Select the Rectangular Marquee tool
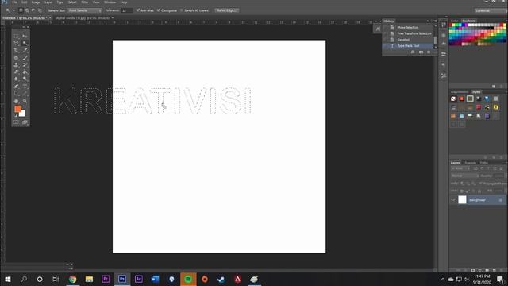This screenshot has width=508, height=286. [x=16, y=36]
